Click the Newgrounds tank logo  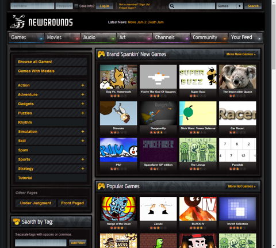click(17, 22)
